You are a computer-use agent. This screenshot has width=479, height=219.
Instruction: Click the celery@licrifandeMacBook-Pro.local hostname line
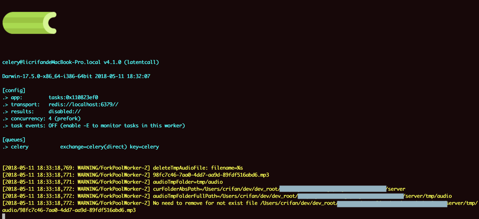point(80,62)
